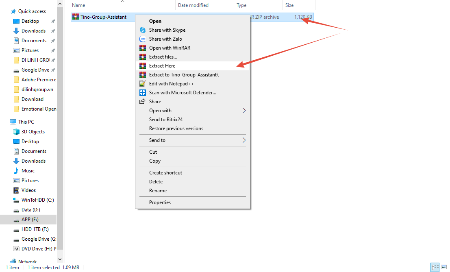Select Share with Zalo menu entry

[x=193, y=39]
